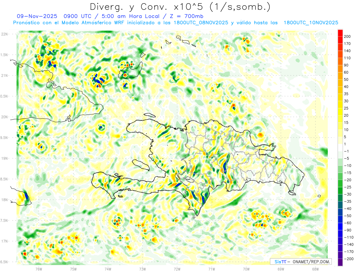Click the '-10' colorbar label

pyautogui.click(x=347, y=166)
